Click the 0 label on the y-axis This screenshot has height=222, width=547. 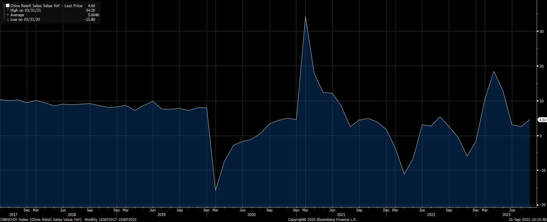(540, 136)
